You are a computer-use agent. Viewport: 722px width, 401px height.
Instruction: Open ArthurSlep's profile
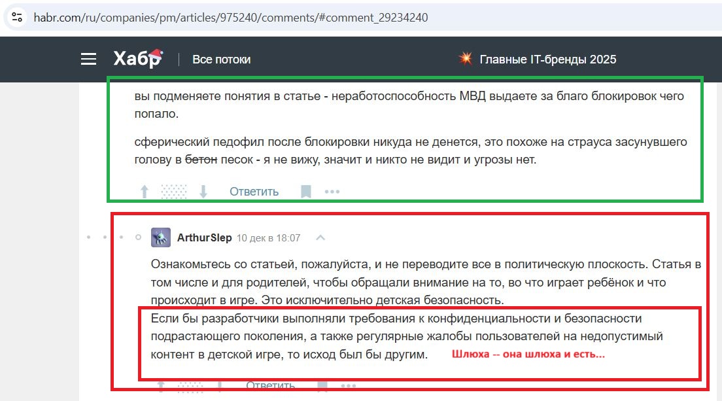coord(205,237)
